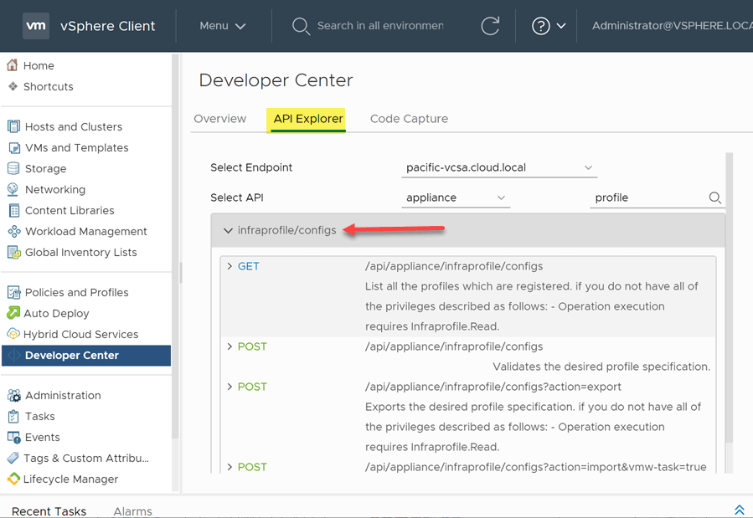Open the Administrator@VSPHERE.LOCAL user menu
Image resolution: width=753 pixels, height=518 pixels.
click(673, 26)
